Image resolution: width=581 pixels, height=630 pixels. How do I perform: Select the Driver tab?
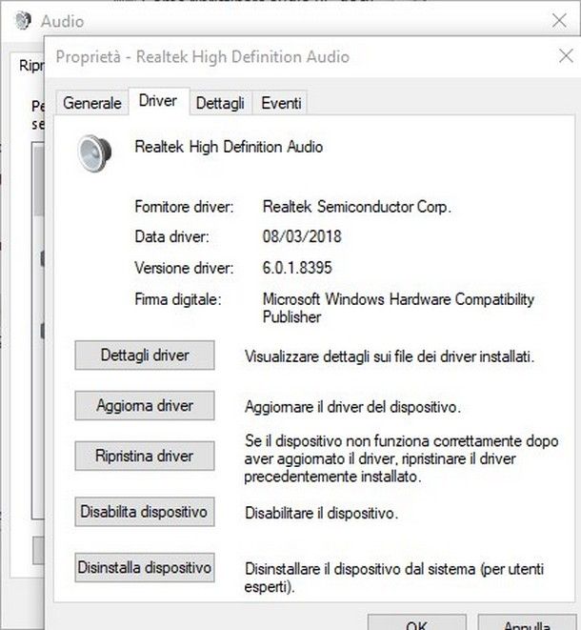click(x=158, y=101)
